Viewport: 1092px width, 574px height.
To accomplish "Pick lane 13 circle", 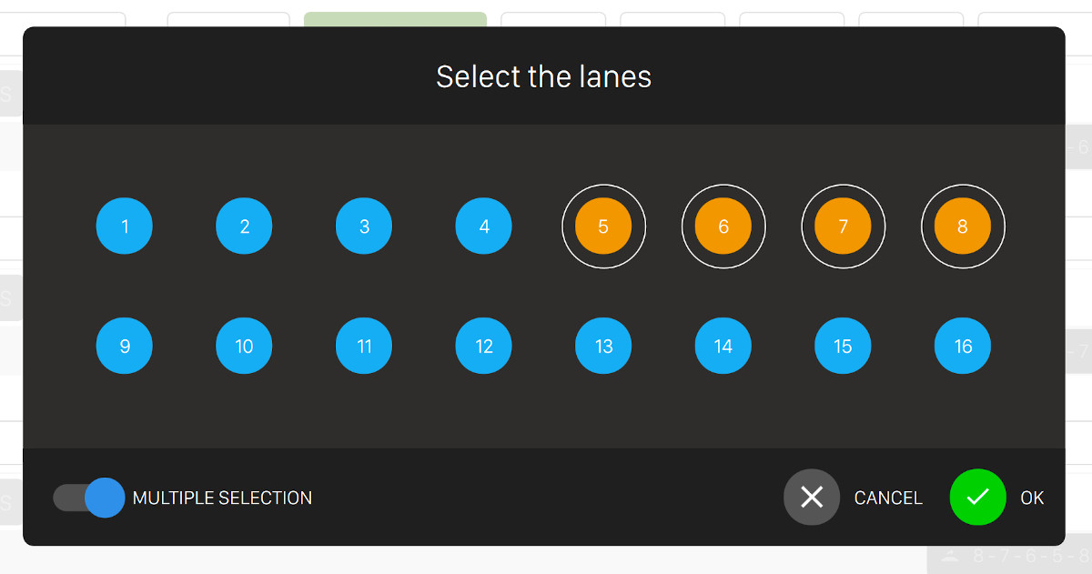I will [603, 346].
